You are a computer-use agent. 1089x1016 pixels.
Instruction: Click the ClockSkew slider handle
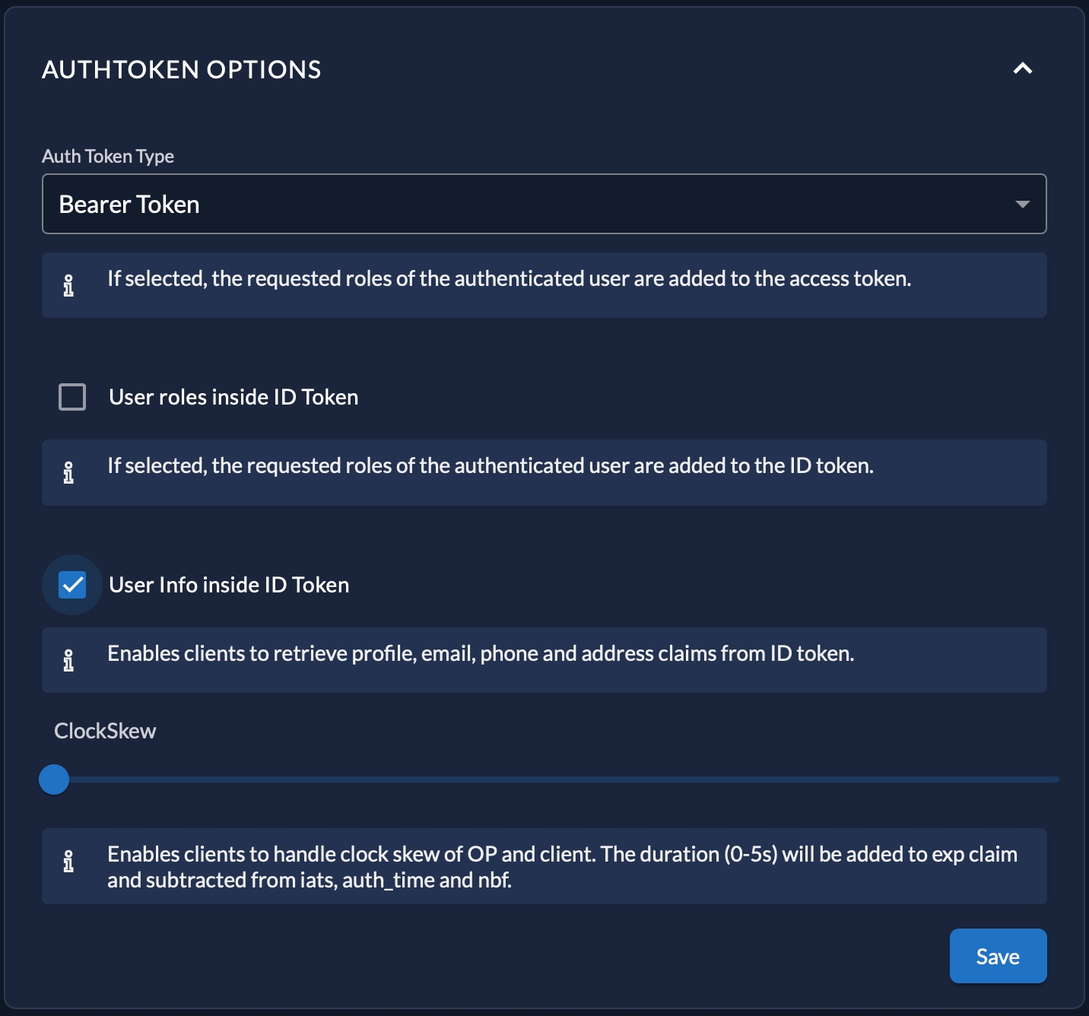[54, 779]
